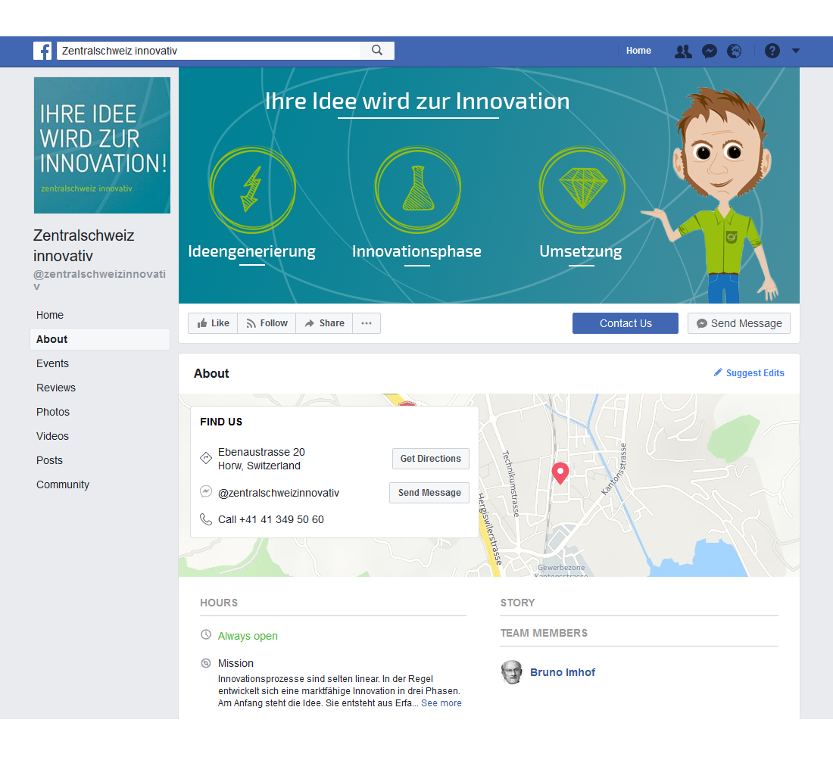Viewport: 833px width, 757px height.
Task: Click the directions icon beside the address
Action: [205, 458]
